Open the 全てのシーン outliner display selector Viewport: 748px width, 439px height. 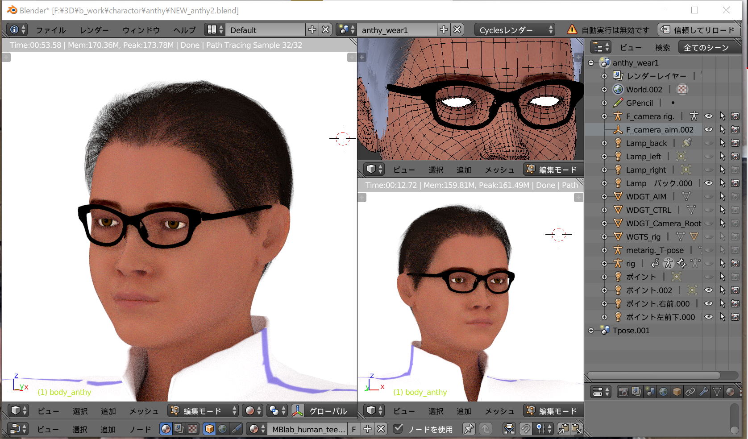point(706,47)
